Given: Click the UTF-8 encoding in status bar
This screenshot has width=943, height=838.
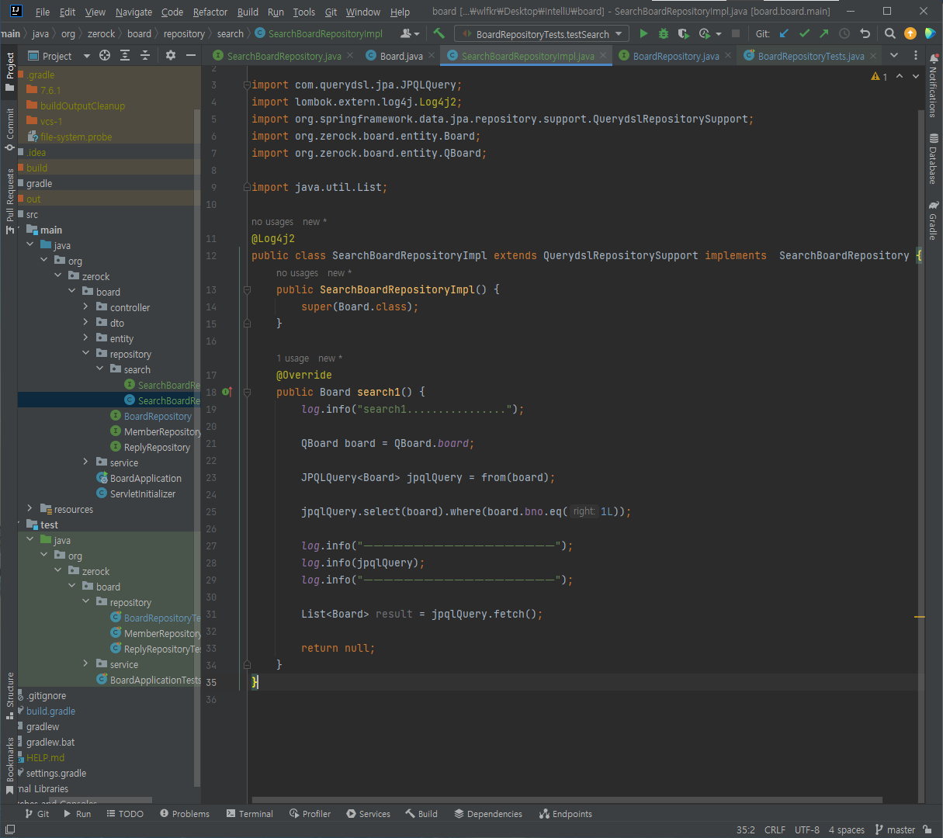Looking at the screenshot, I should pyautogui.click(x=806, y=829).
